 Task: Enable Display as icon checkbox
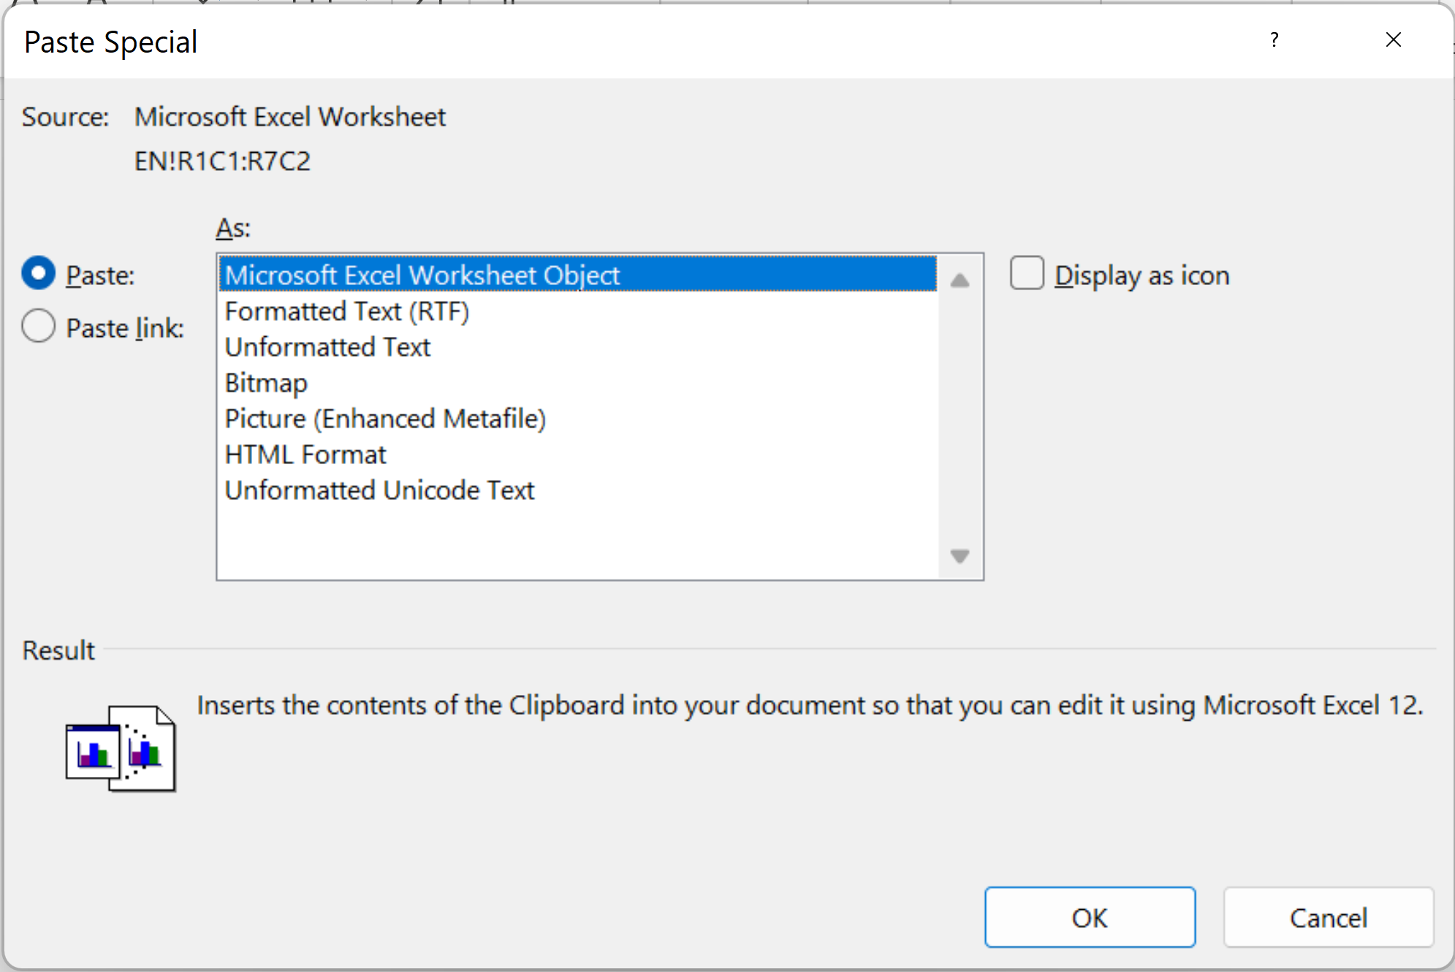1027,274
